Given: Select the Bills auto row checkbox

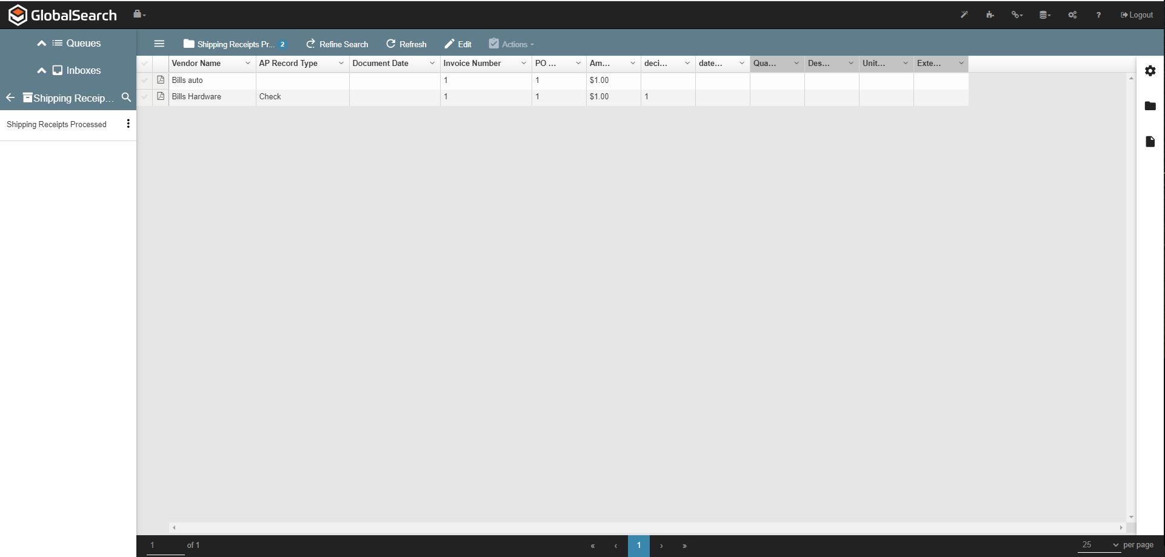Looking at the screenshot, I should click(144, 80).
